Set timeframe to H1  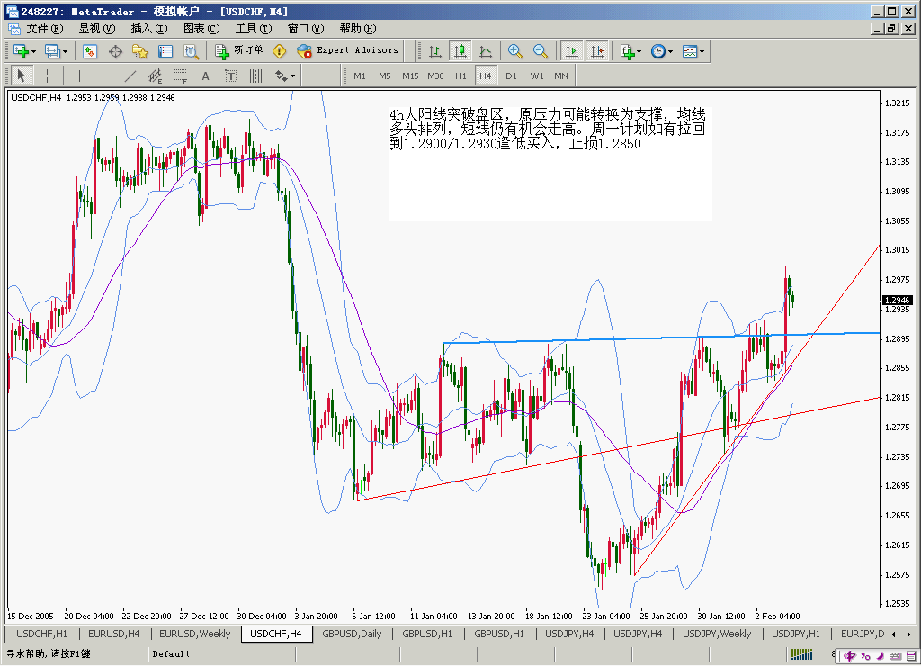tap(460, 76)
